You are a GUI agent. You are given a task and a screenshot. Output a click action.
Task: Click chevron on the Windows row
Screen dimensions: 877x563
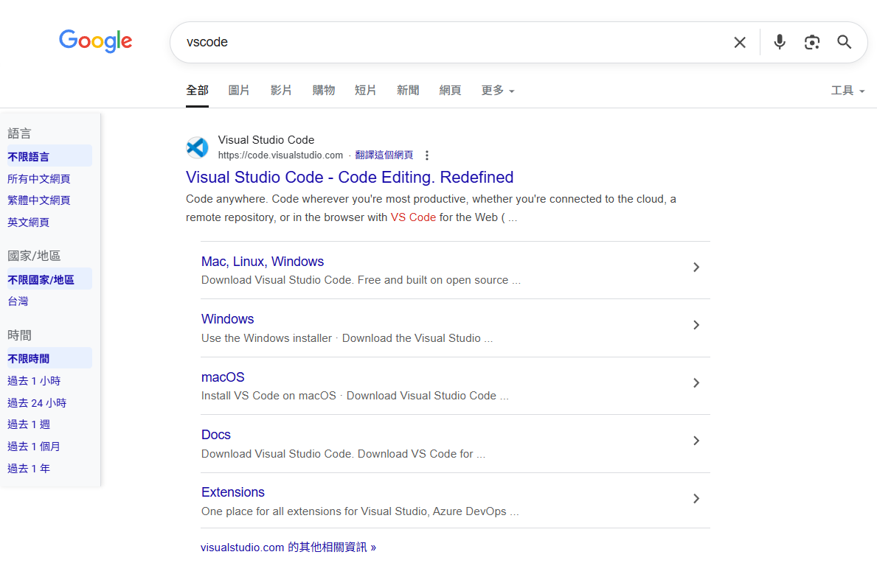tap(696, 325)
